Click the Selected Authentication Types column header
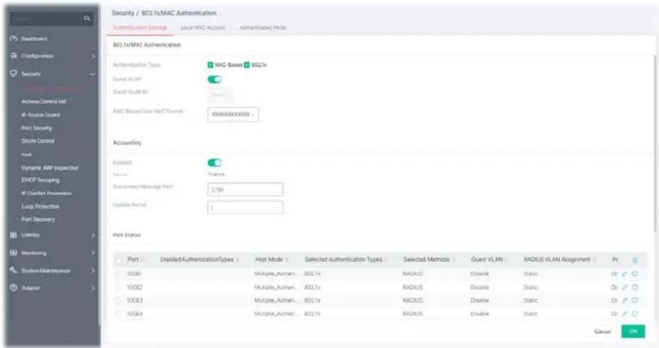 coord(343,260)
